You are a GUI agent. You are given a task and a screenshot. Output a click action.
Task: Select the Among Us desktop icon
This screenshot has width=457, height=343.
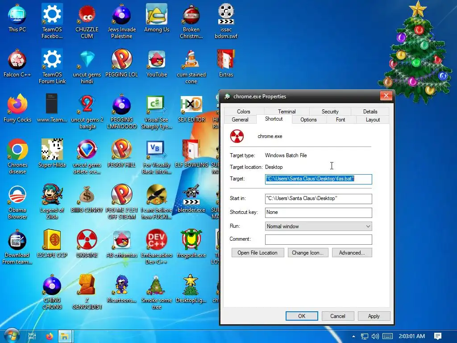157,19
